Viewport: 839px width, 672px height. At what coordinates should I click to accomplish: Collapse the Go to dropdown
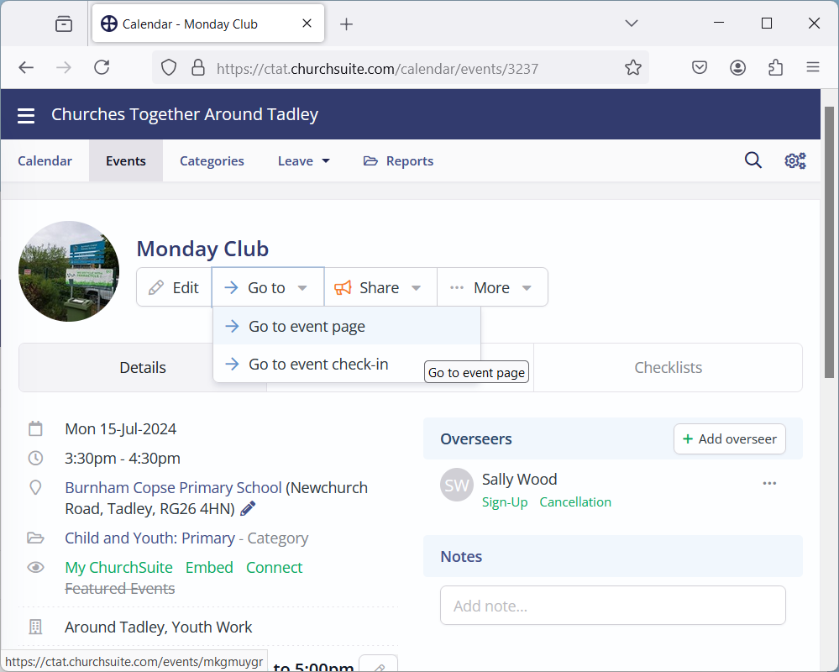268,287
